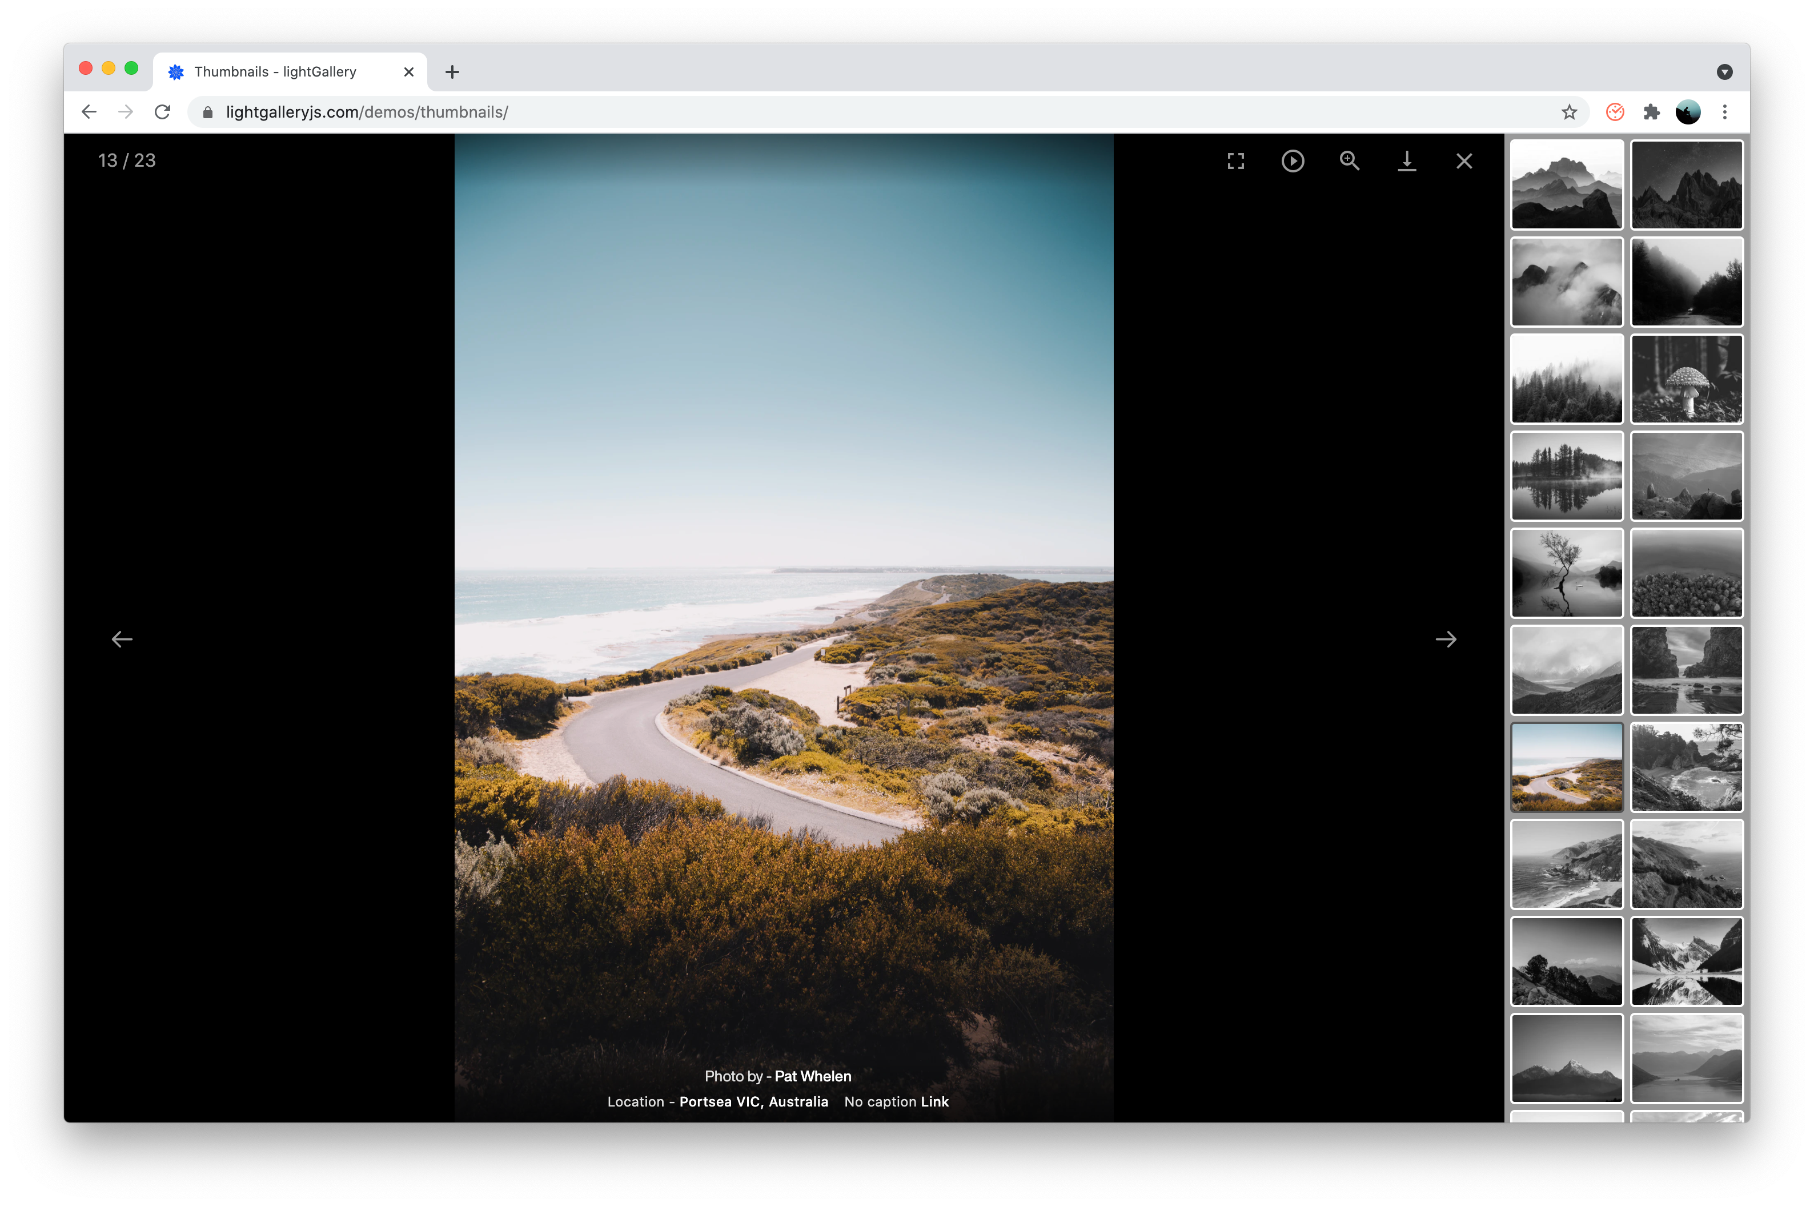1814x1207 pixels.
Task: Select the first mountain ridges thumbnail
Action: coord(1566,185)
